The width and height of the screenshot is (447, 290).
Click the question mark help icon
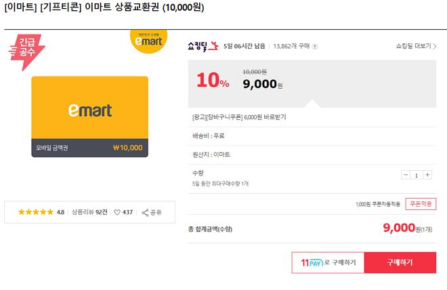(315, 47)
